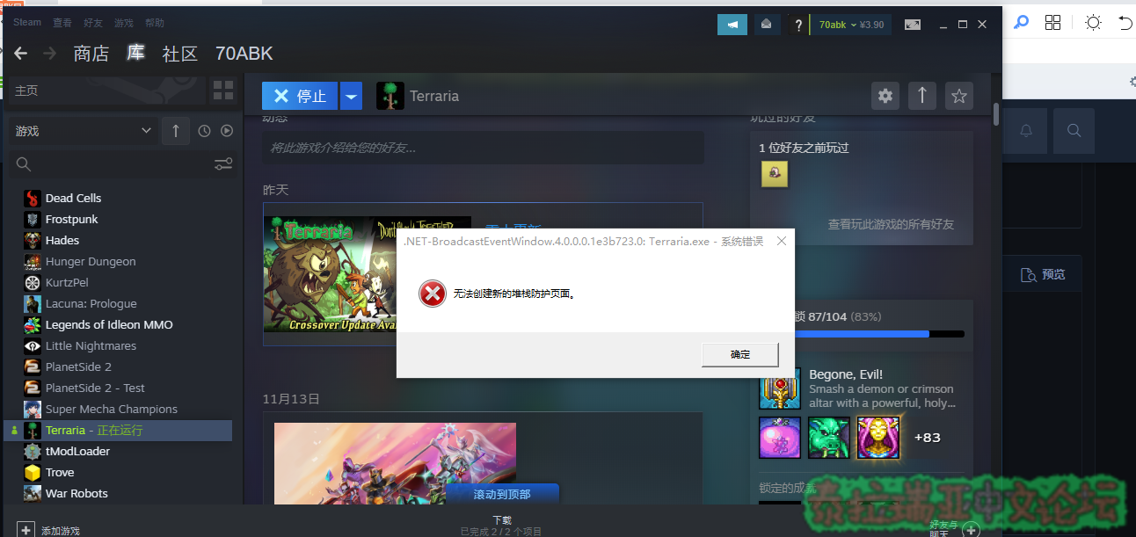This screenshot has width=1136, height=537.
Task: Open the 查看 menu
Action: point(62,23)
